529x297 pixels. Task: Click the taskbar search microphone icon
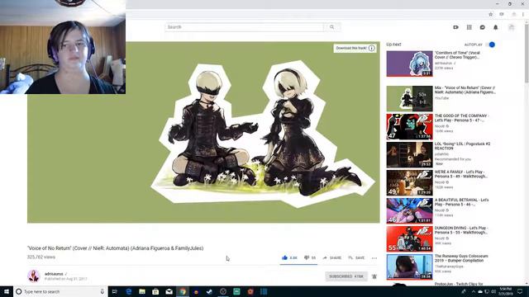tap(102, 291)
